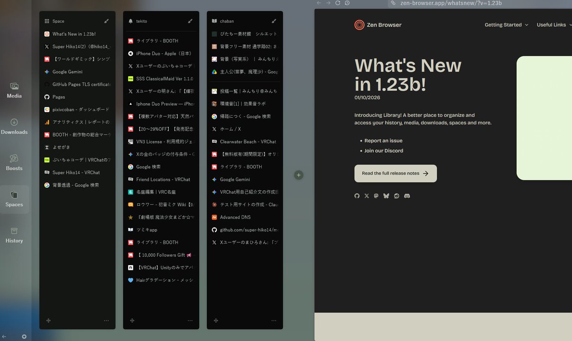Open the GitHub social icon under the release notes button

tap(357, 196)
